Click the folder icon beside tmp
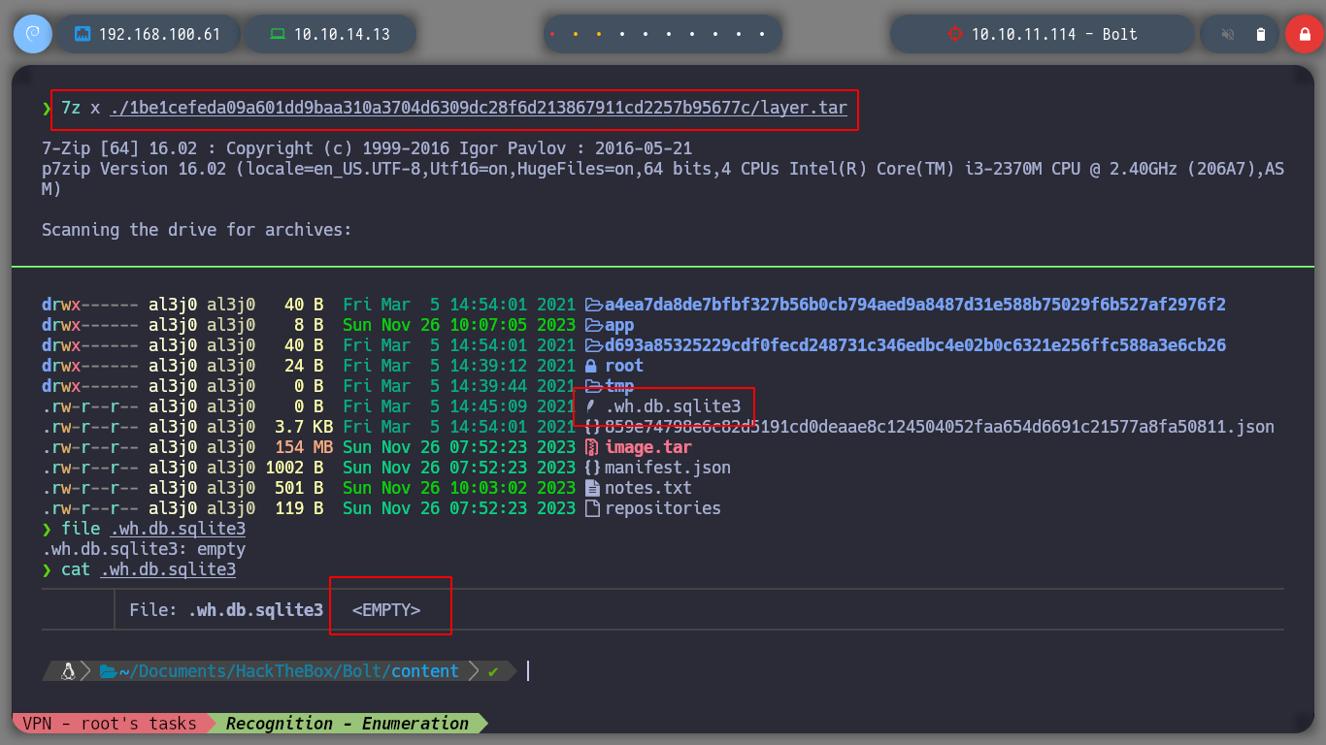The image size is (1326, 745). click(x=592, y=386)
